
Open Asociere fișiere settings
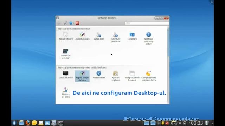[66, 36]
